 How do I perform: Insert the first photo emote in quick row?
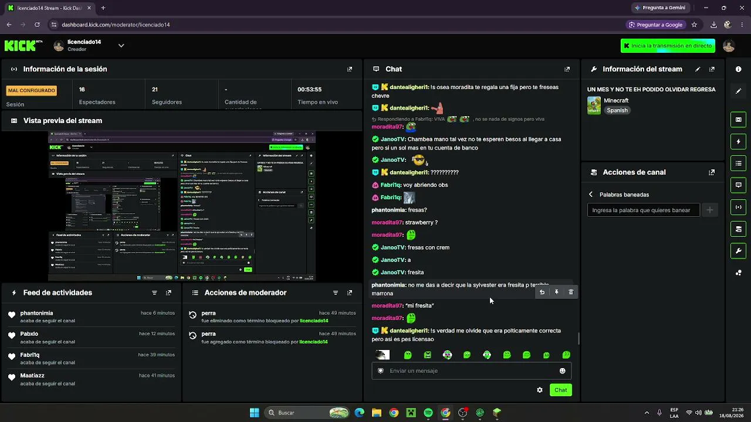(383, 355)
